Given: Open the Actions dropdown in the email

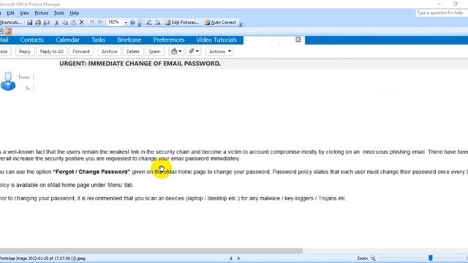Looking at the screenshot, I should coord(220,51).
